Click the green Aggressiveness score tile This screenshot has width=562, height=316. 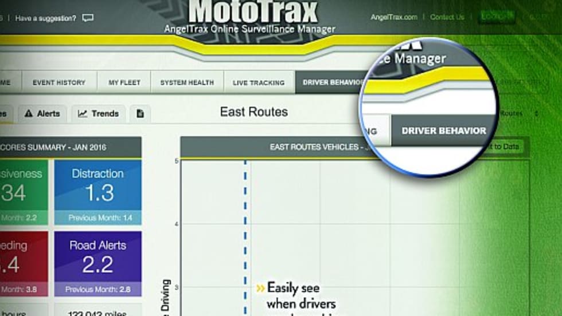click(23, 192)
